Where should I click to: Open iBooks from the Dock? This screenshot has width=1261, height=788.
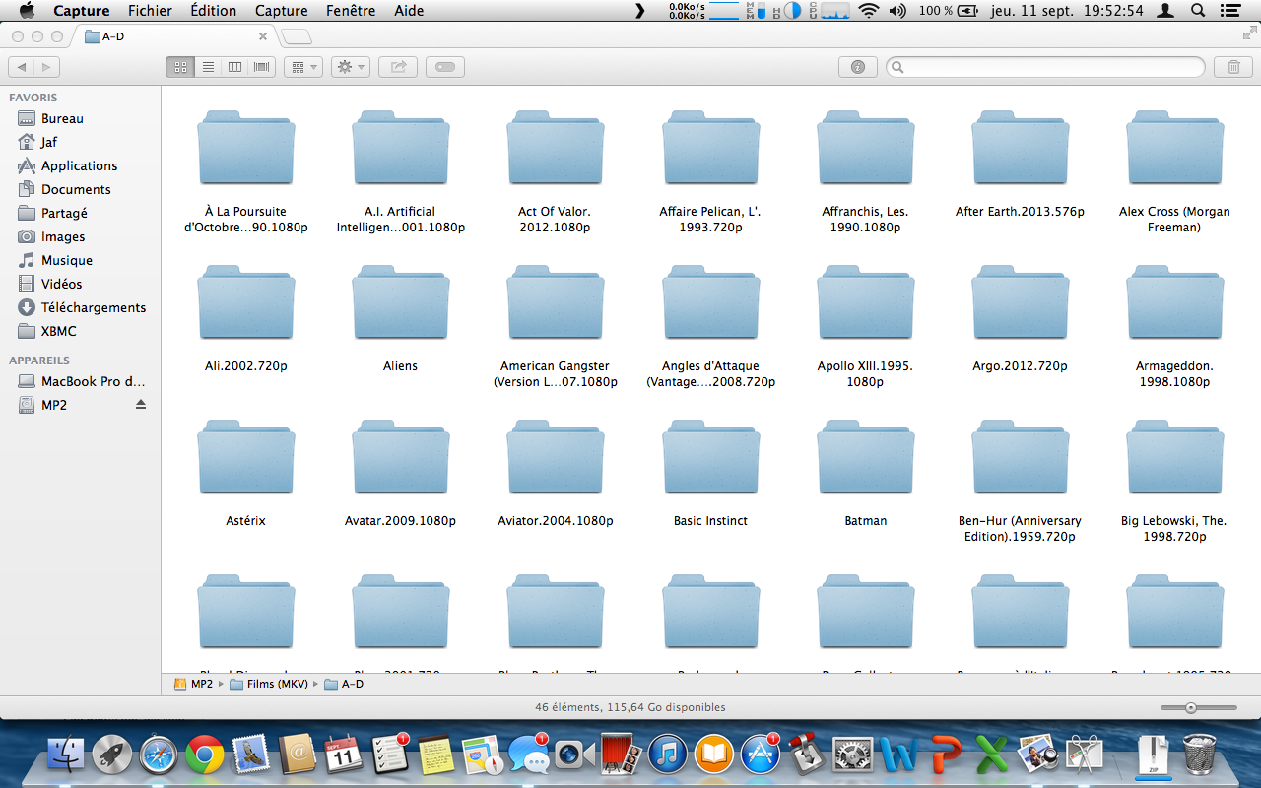tap(714, 755)
